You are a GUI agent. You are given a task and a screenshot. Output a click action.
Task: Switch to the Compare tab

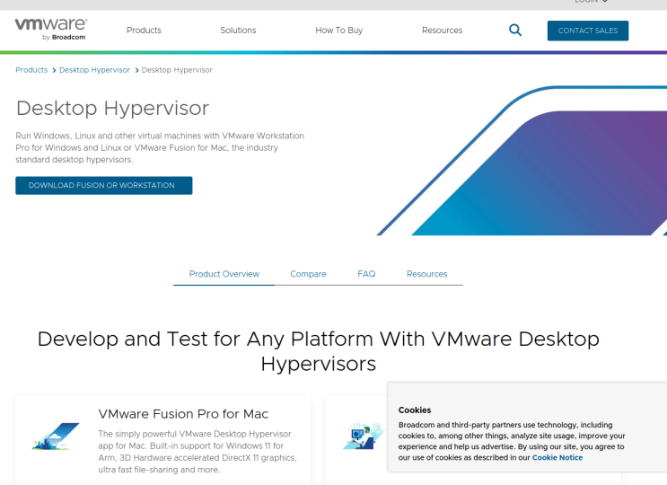pos(309,274)
